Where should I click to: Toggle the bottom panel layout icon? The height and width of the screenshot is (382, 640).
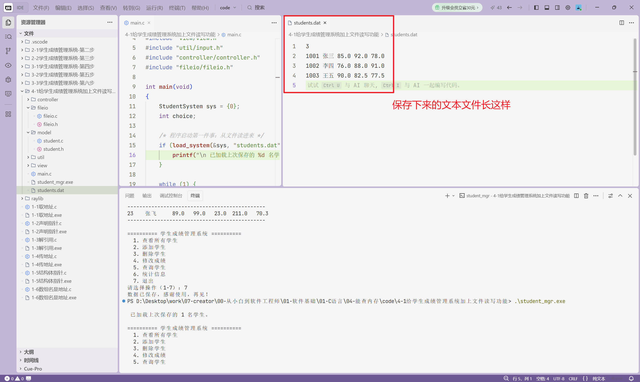point(547,7)
